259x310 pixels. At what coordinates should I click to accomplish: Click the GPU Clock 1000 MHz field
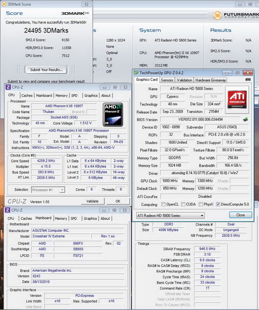point(170,181)
